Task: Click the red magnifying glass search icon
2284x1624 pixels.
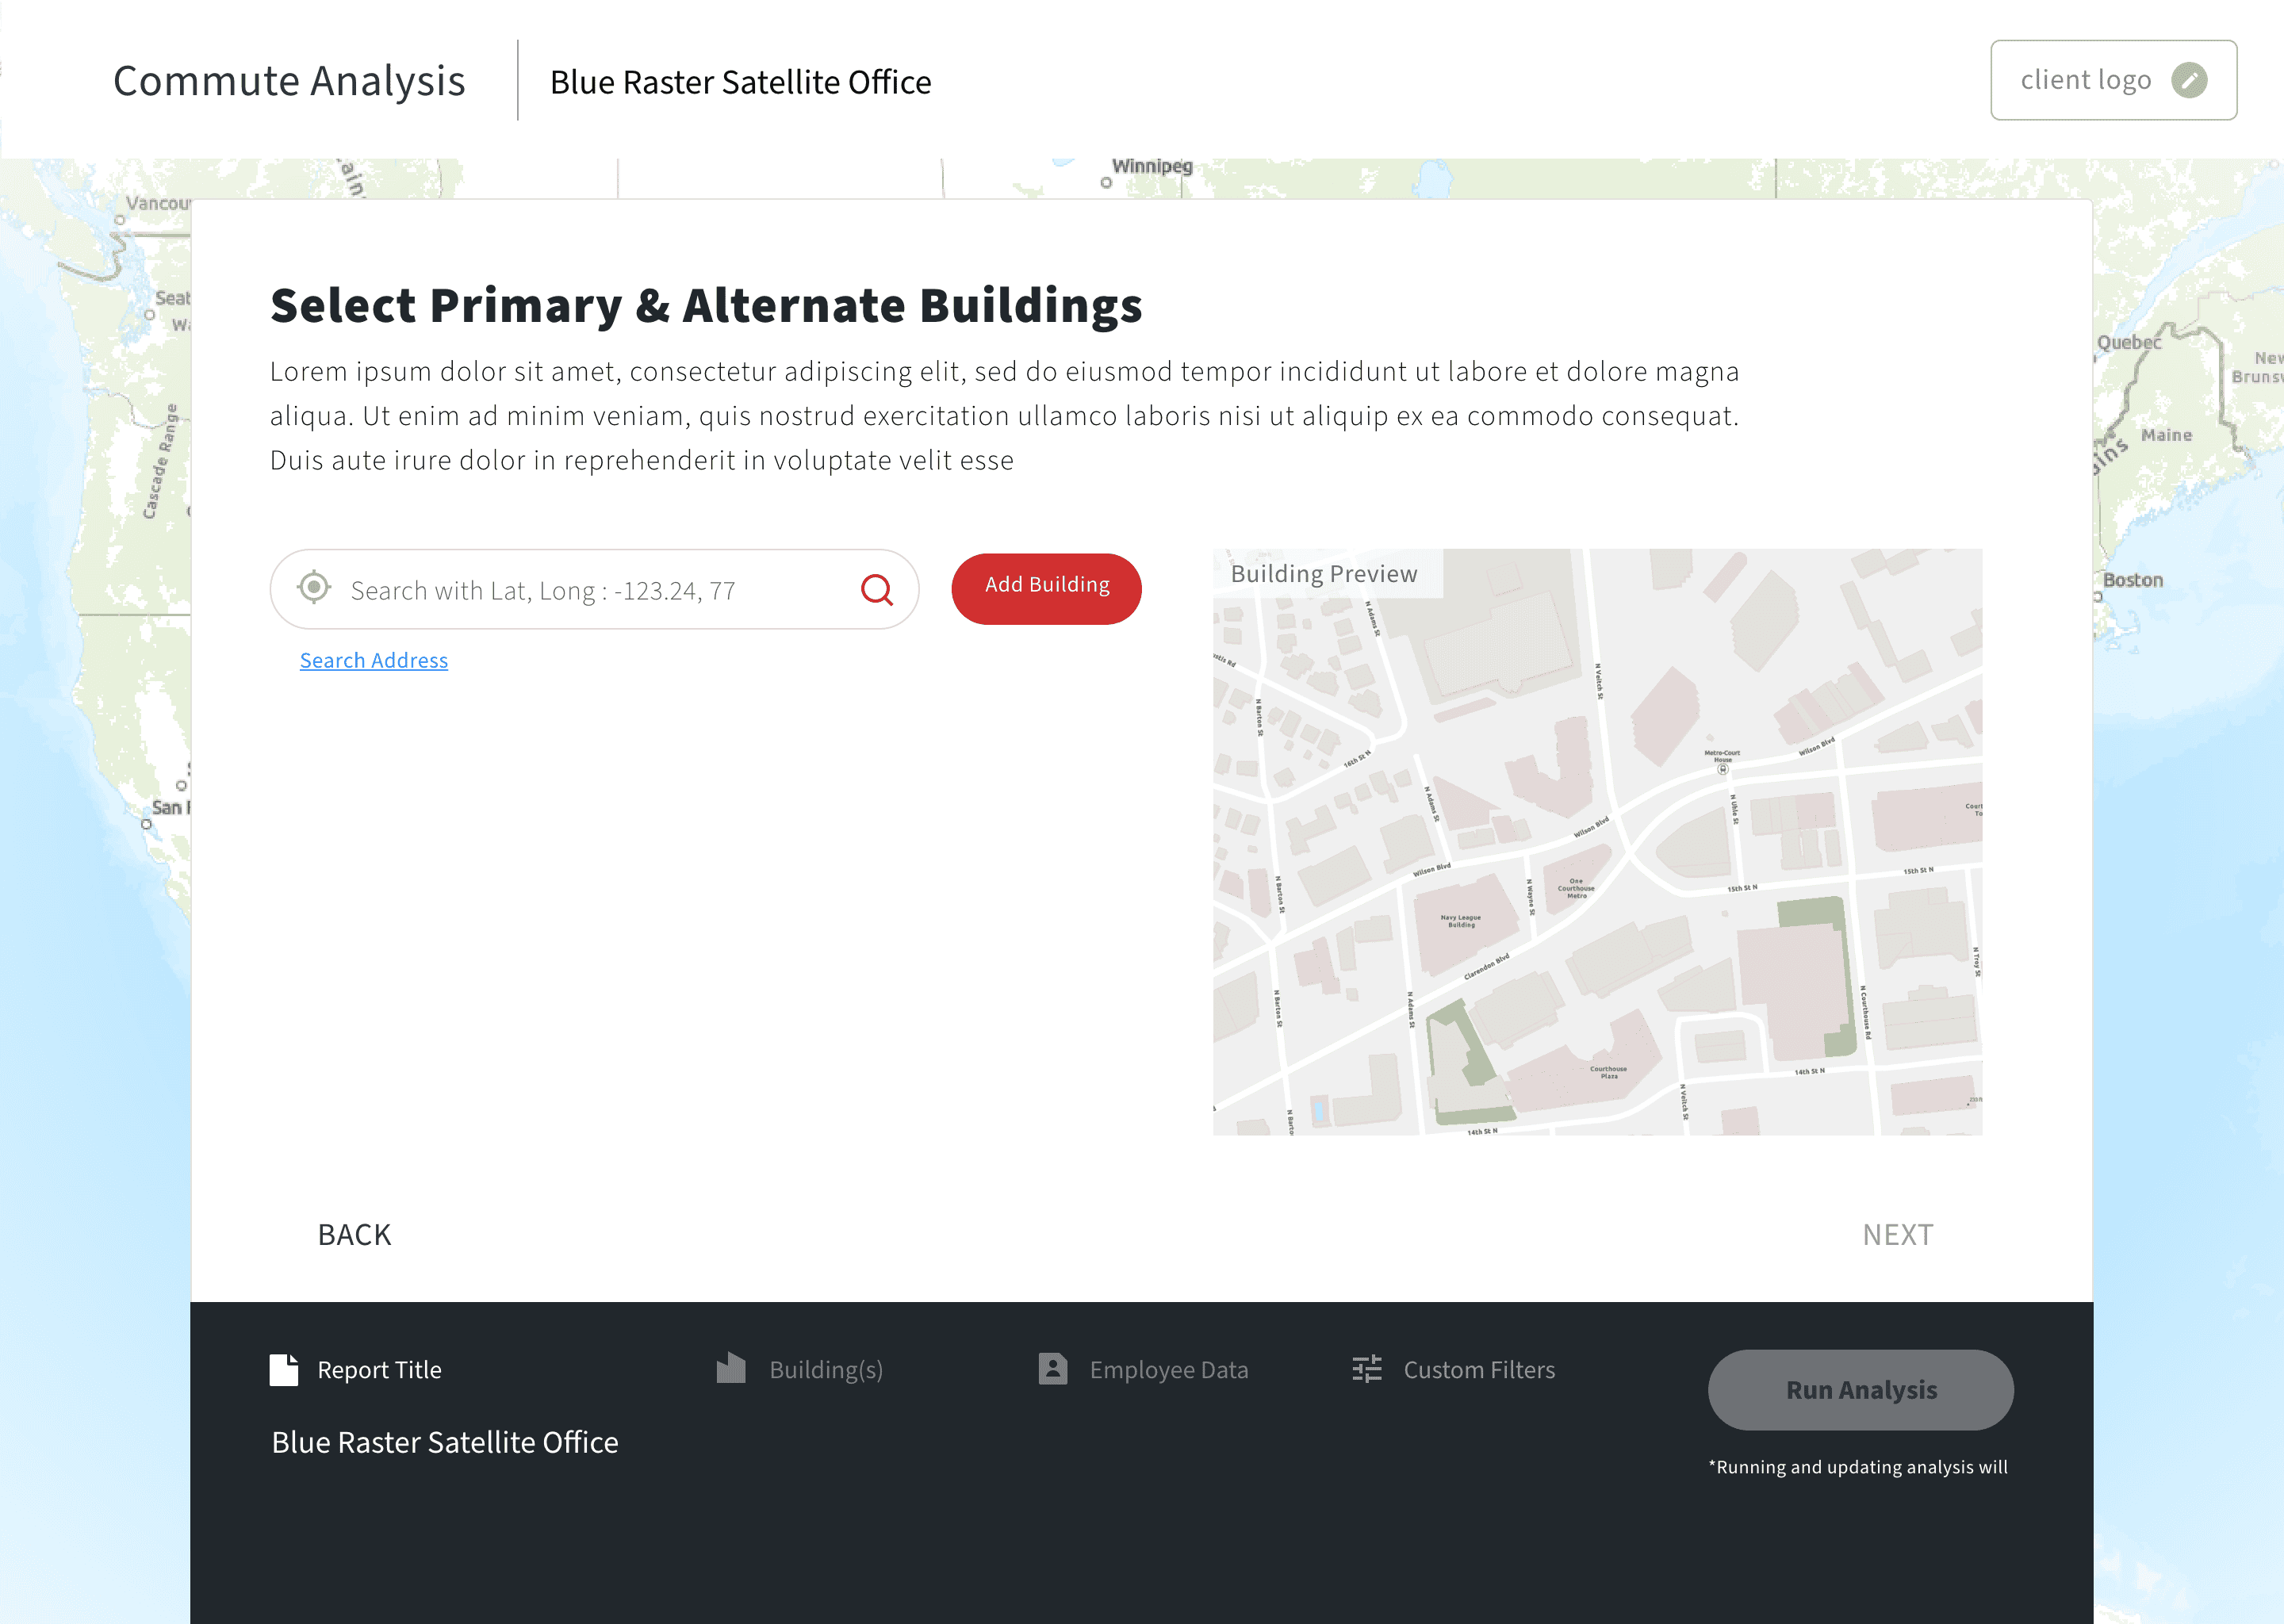Action: (x=877, y=591)
